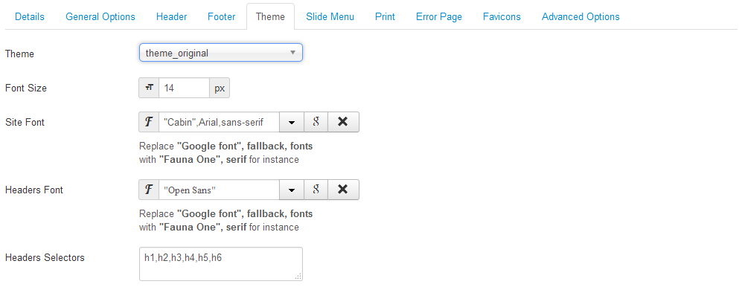Click the font size icon beside 14
The height and width of the screenshot is (287, 742).
pos(149,88)
